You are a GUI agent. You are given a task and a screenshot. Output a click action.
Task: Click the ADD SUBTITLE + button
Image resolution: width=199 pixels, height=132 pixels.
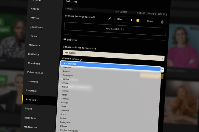pyautogui.click(x=115, y=29)
